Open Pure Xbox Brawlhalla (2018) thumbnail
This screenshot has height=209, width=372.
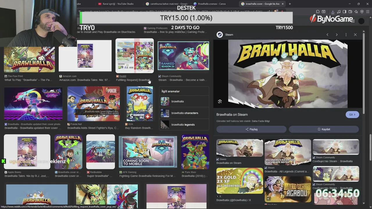(195, 152)
